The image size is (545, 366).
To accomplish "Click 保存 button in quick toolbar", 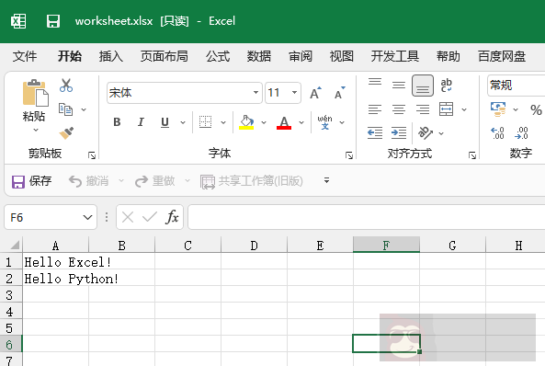I will [31, 181].
